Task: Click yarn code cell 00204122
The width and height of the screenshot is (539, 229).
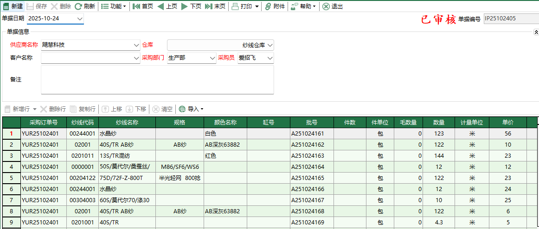Action: tap(83, 178)
